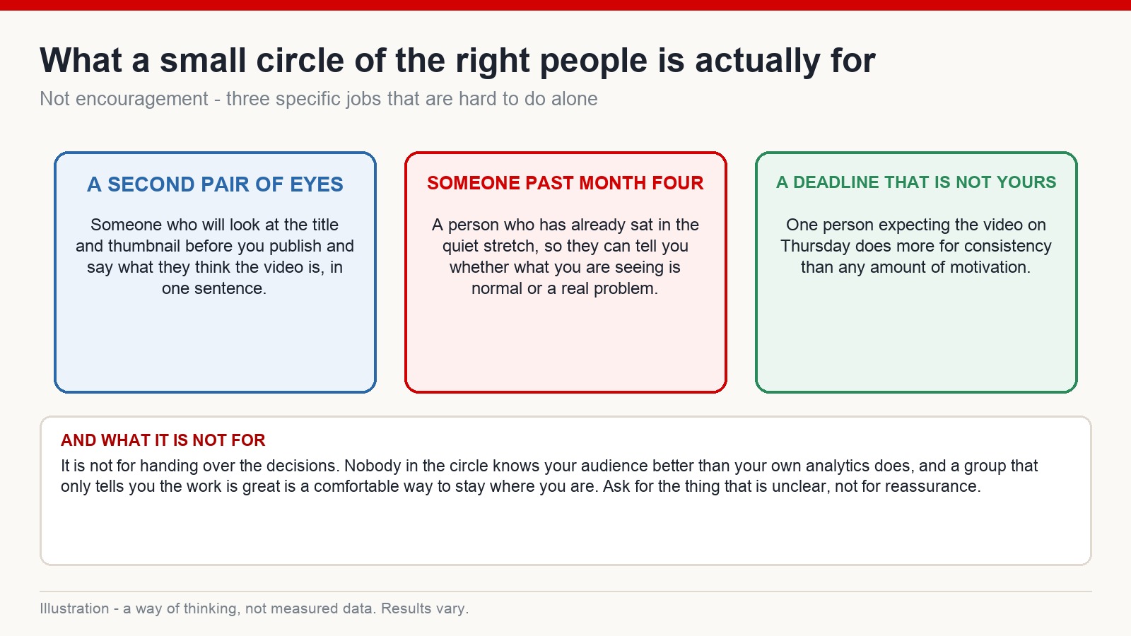The image size is (1131, 636).
Task: Click the 'SOMEONE PAST MONTH FOUR' heading
Action: (x=565, y=183)
